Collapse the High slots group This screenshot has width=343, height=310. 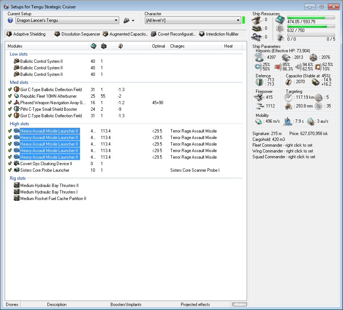(x=19, y=124)
